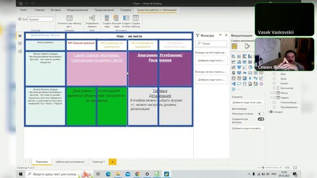Select the funnel chart visual

pyautogui.click(x=239, y=67)
